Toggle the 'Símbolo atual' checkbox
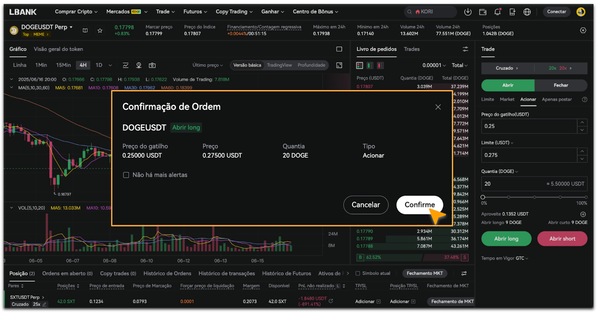The width and height of the screenshot is (599, 314). 358,274
